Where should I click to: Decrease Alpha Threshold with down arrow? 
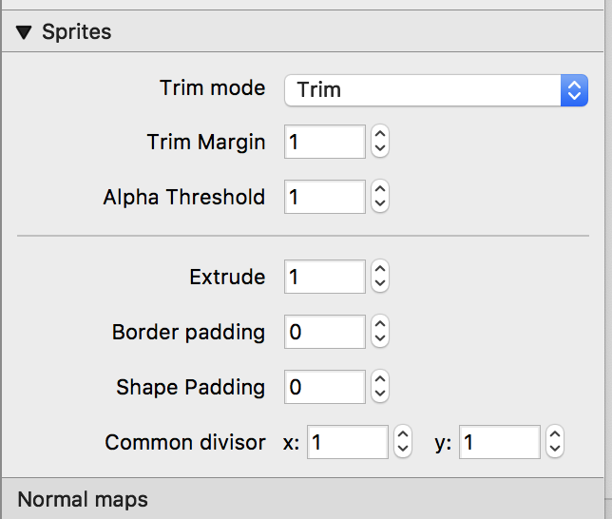tap(380, 205)
